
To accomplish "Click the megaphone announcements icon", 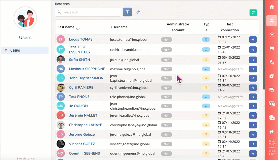I will (x=272, y=132).
